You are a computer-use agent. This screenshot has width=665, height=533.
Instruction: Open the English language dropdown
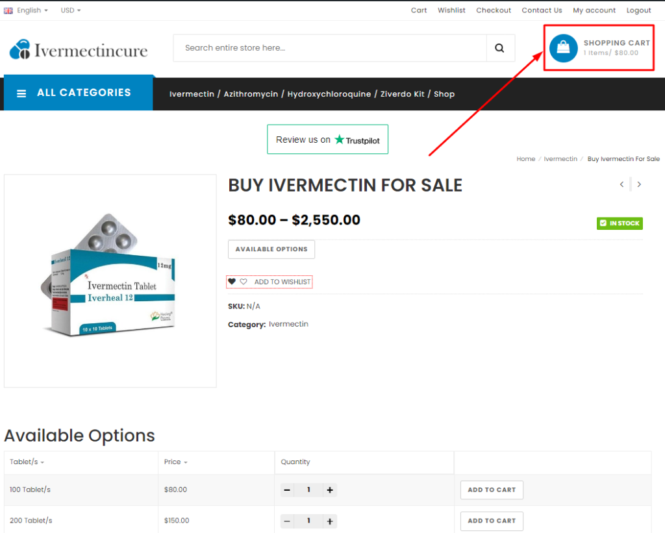pyautogui.click(x=32, y=10)
